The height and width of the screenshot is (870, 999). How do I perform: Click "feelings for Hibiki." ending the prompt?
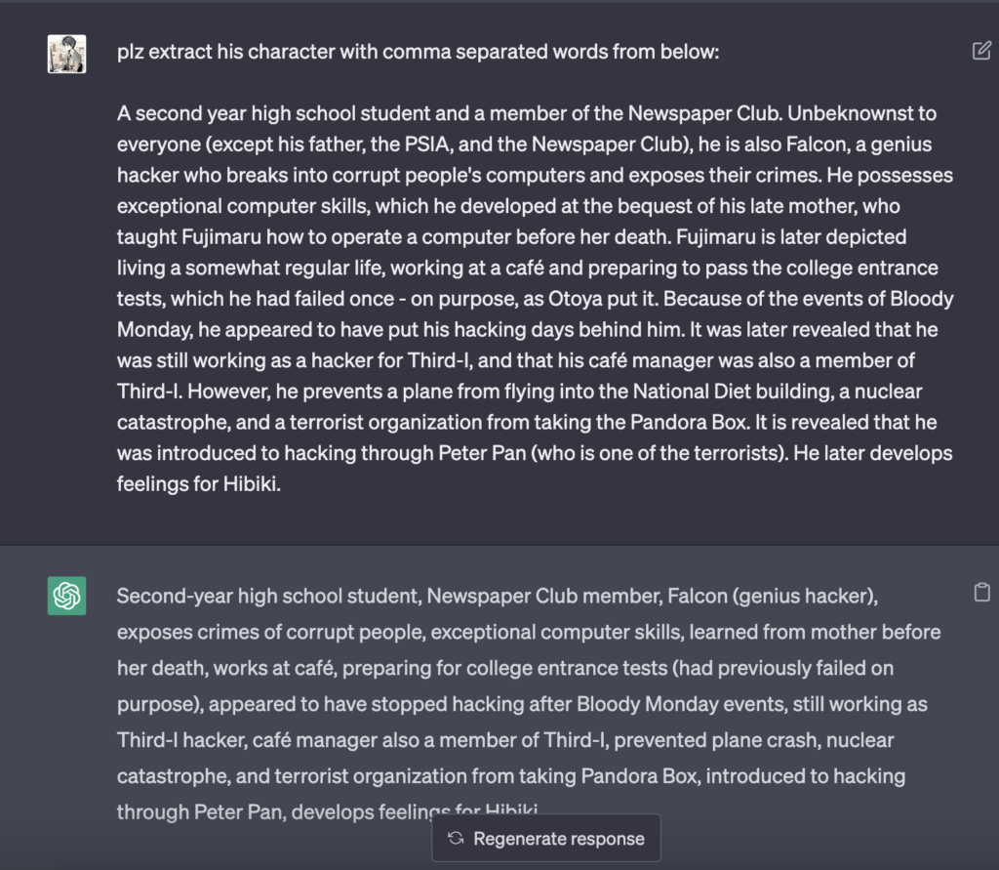tap(199, 483)
